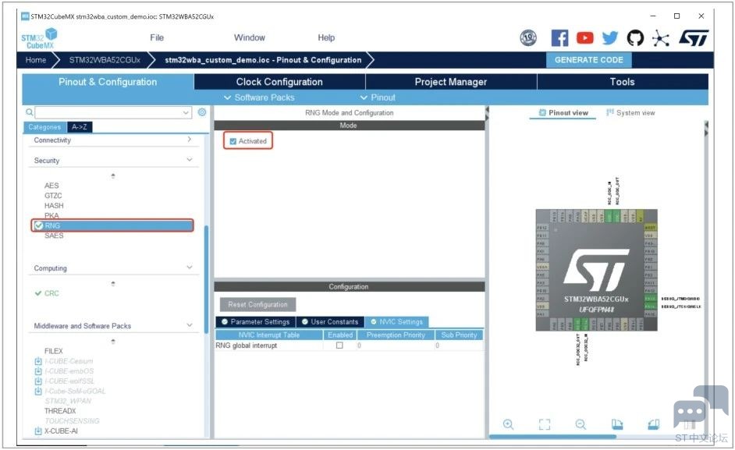The image size is (735, 450).
Task: Select THREADX middleware
Action: (x=60, y=411)
